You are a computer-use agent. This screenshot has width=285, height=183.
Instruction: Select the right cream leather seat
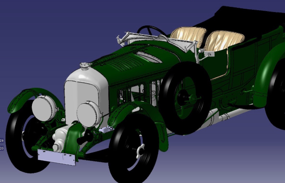[x=224, y=41]
